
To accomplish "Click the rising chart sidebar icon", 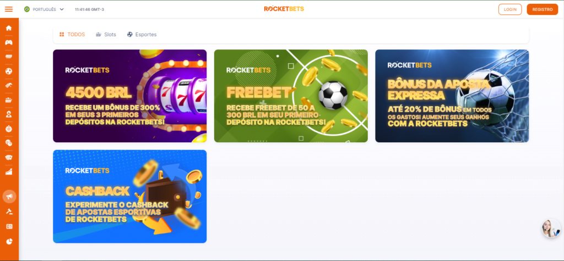I will [x=9, y=171].
